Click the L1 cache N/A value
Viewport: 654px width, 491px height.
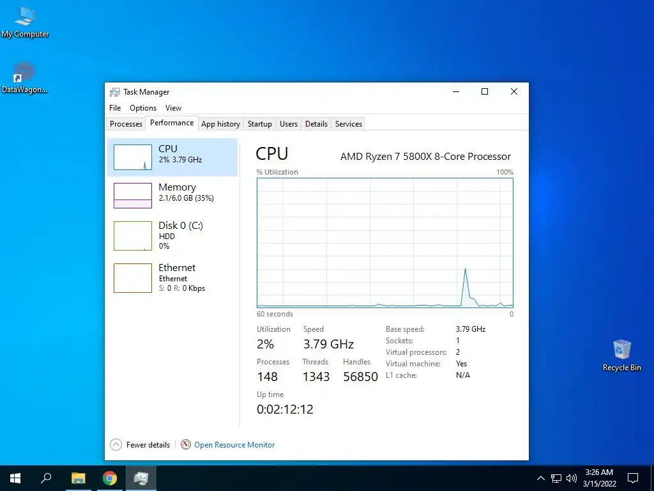(x=462, y=375)
